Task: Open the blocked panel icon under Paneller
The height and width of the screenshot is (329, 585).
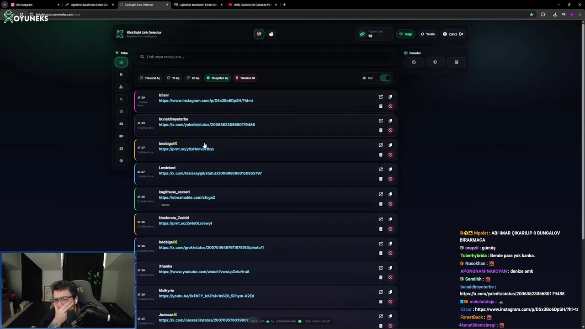Action: (x=414, y=62)
